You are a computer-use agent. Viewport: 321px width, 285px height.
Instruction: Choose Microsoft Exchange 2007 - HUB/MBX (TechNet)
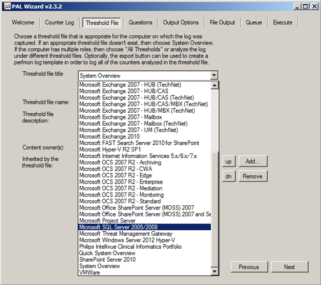coord(144,111)
